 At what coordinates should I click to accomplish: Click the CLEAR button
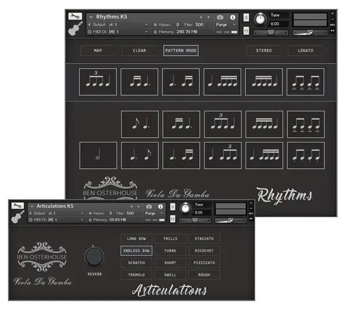coord(139,51)
